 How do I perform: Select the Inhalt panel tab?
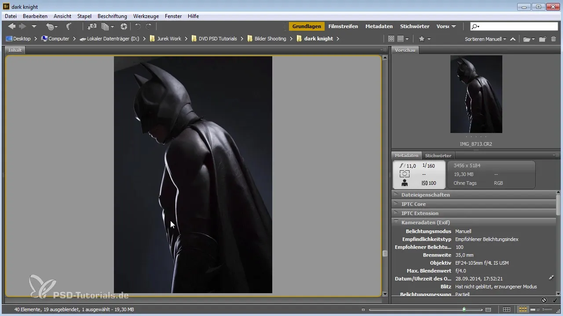(x=15, y=50)
